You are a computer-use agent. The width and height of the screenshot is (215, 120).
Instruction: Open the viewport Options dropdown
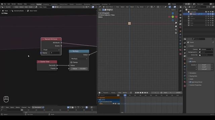pyautogui.click(x=174, y=10)
